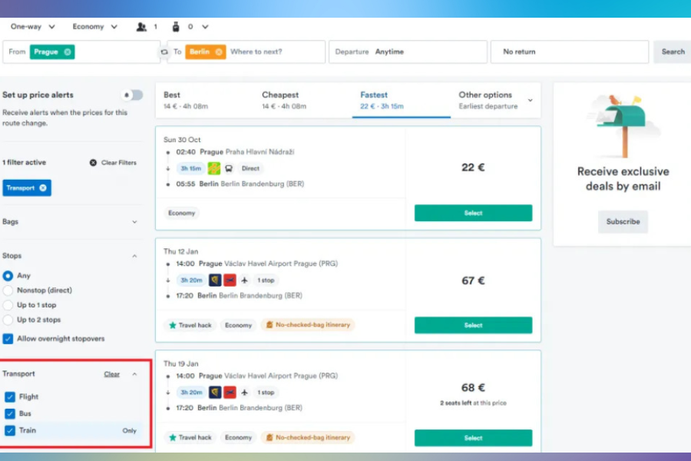Click the baggage icon in the top bar

(x=175, y=26)
